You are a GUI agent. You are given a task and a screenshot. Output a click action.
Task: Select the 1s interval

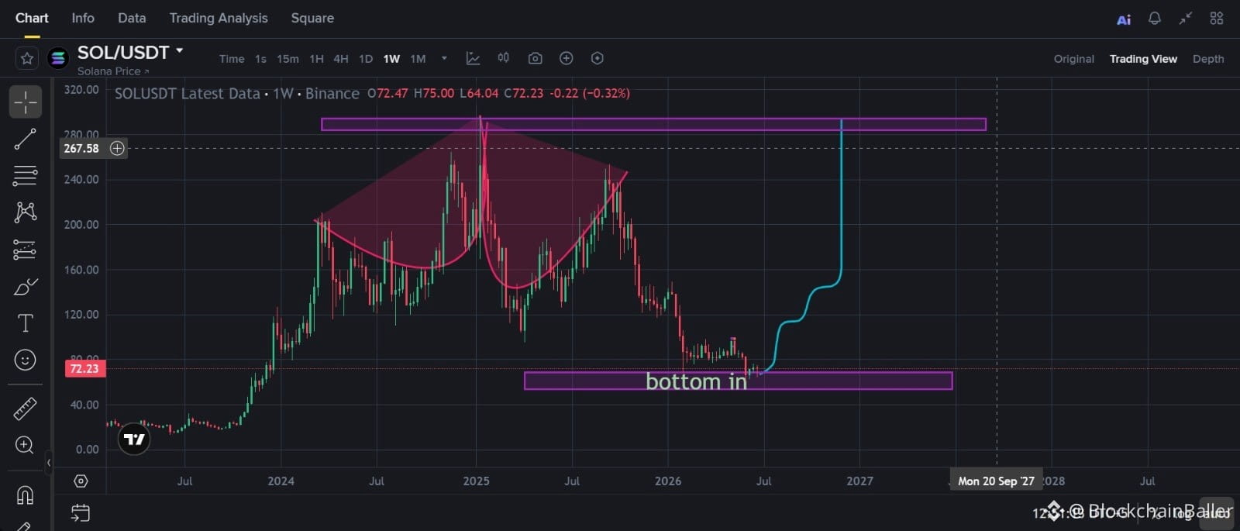[260, 59]
